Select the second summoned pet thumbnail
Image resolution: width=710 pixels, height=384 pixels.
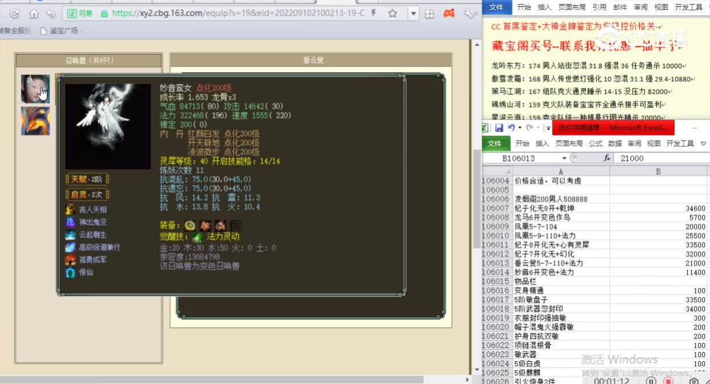(35, 121)
